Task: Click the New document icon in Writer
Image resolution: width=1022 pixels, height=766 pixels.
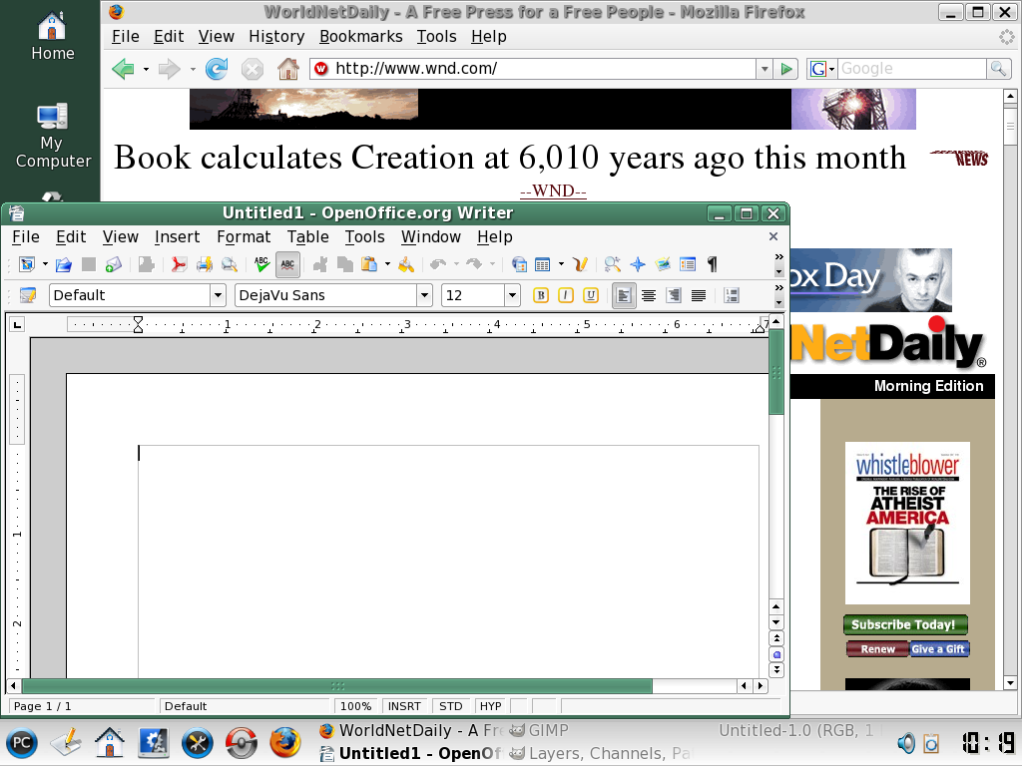Action: 27,264
